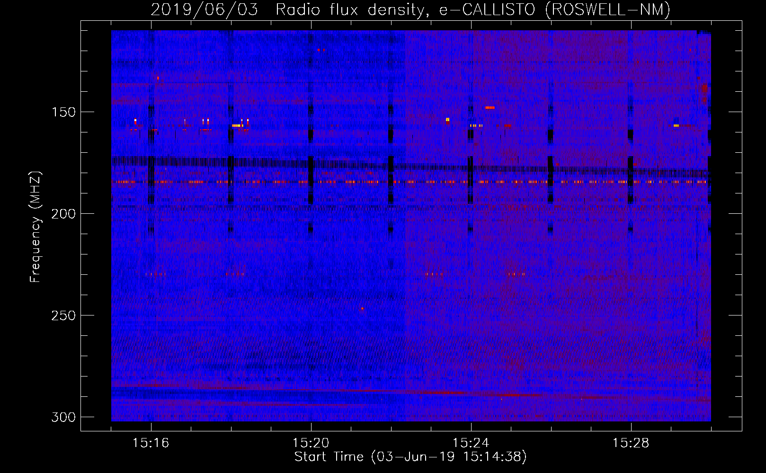Click the "Frequency (MHZ)" axis label
The width and height of the screenshot is (766, 473).
coord(36,227)
